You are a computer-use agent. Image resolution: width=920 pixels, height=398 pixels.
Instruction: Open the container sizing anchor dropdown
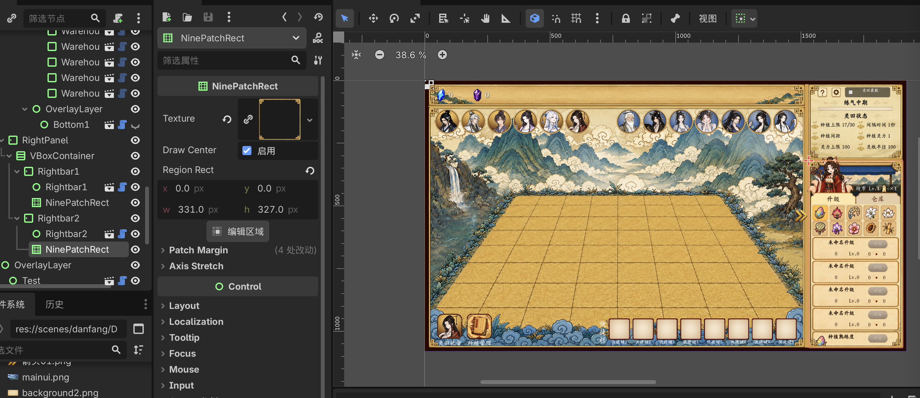click(x=744, y=18)
